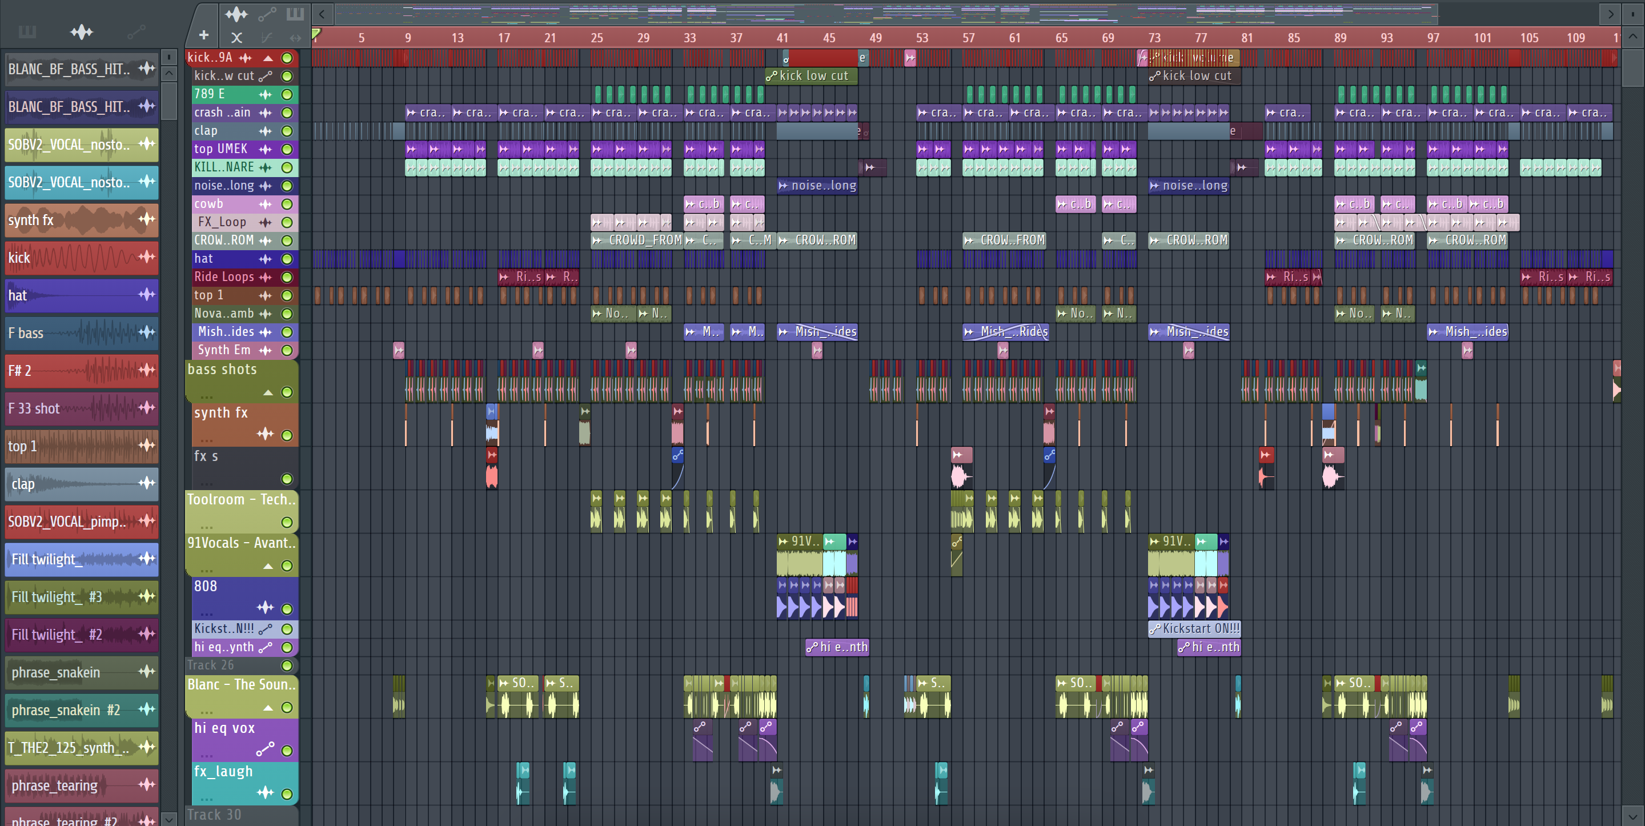The image size is (1645, 826).
Task: Collapse the kick..9A track group
Action: tap(268, 58)
